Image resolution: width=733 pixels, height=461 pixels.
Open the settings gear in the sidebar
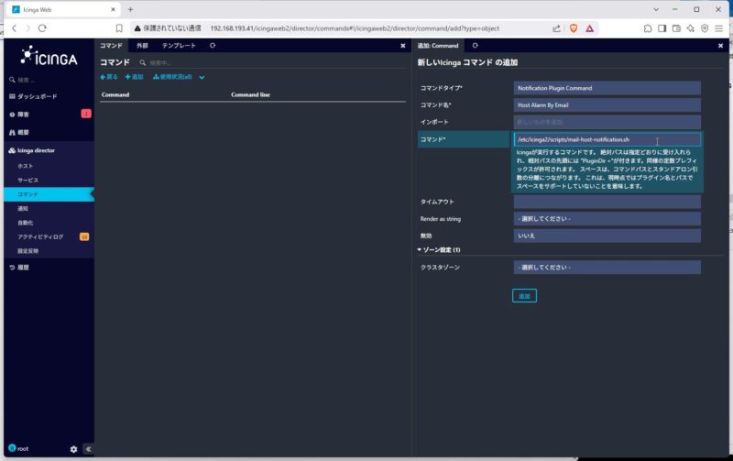[x=74, y=449]
